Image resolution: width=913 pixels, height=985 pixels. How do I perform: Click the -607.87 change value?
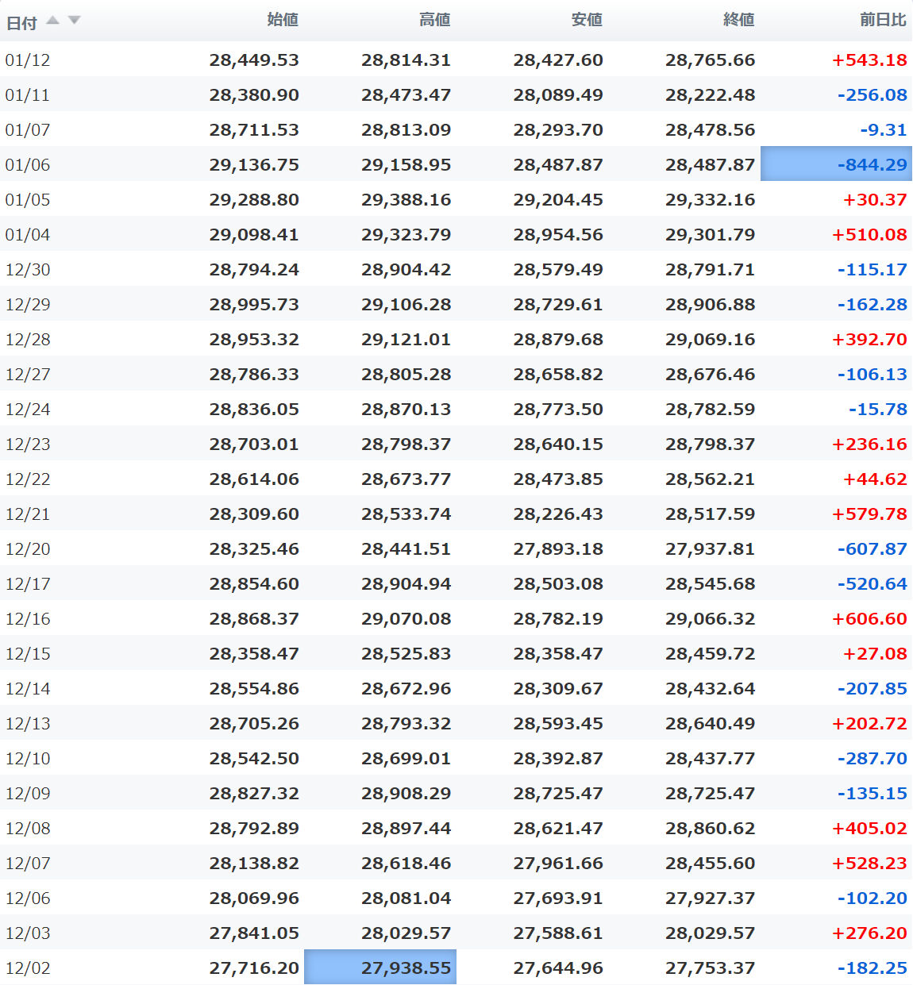pos(872,548)
